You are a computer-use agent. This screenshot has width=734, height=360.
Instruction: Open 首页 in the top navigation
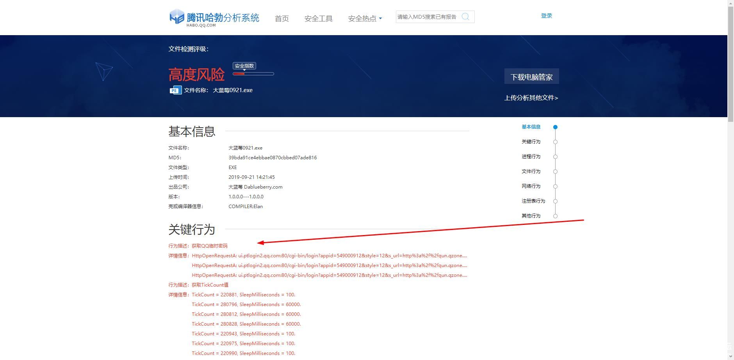pos(282,19)
